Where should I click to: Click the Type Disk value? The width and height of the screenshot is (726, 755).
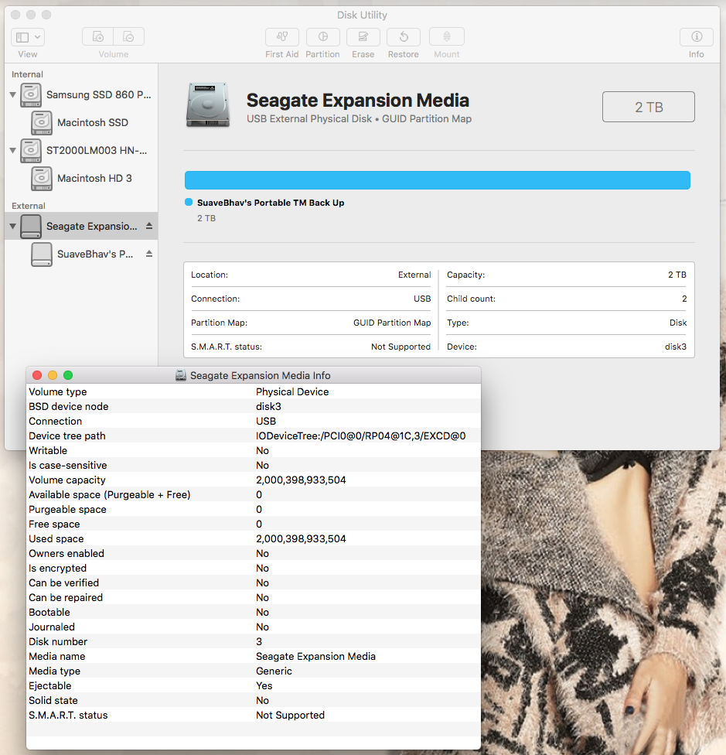(x=678, y=323)
